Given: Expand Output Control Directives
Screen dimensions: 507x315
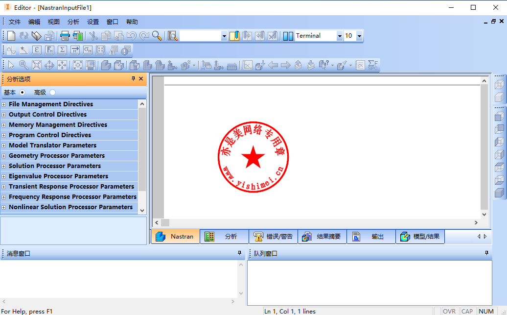Looking at the screenshot, I should pyautogui.click(x=3, y=115).
